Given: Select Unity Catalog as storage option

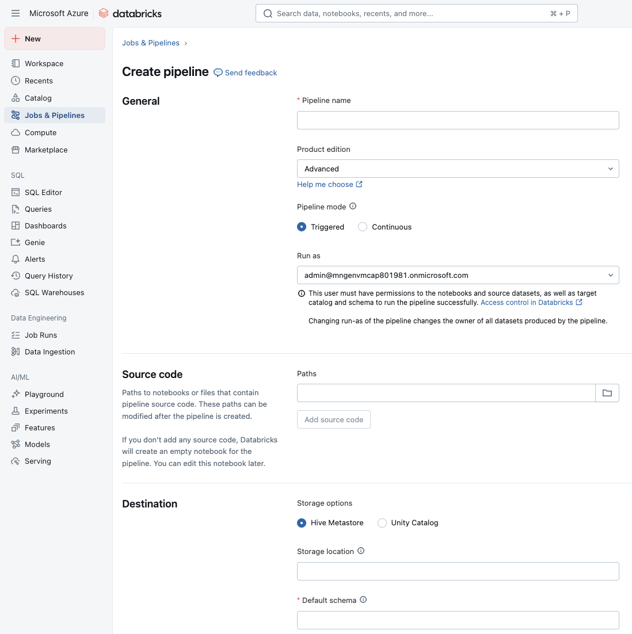Looking at the screenshot, I should click(x=382, y=522).
